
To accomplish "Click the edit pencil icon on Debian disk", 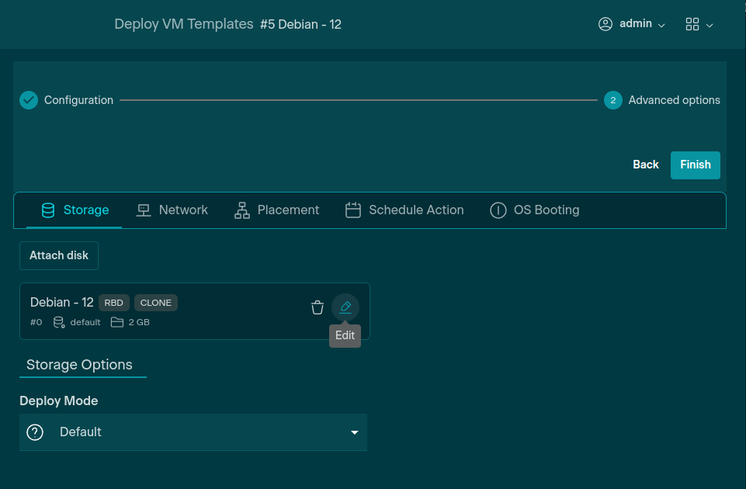I will tap(345, 307).
